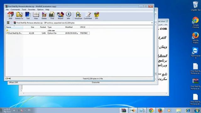201x113 pixels.
Task: Click the WinRAR taskbar button
Action: pyautogui.click(x=124, y=110)
